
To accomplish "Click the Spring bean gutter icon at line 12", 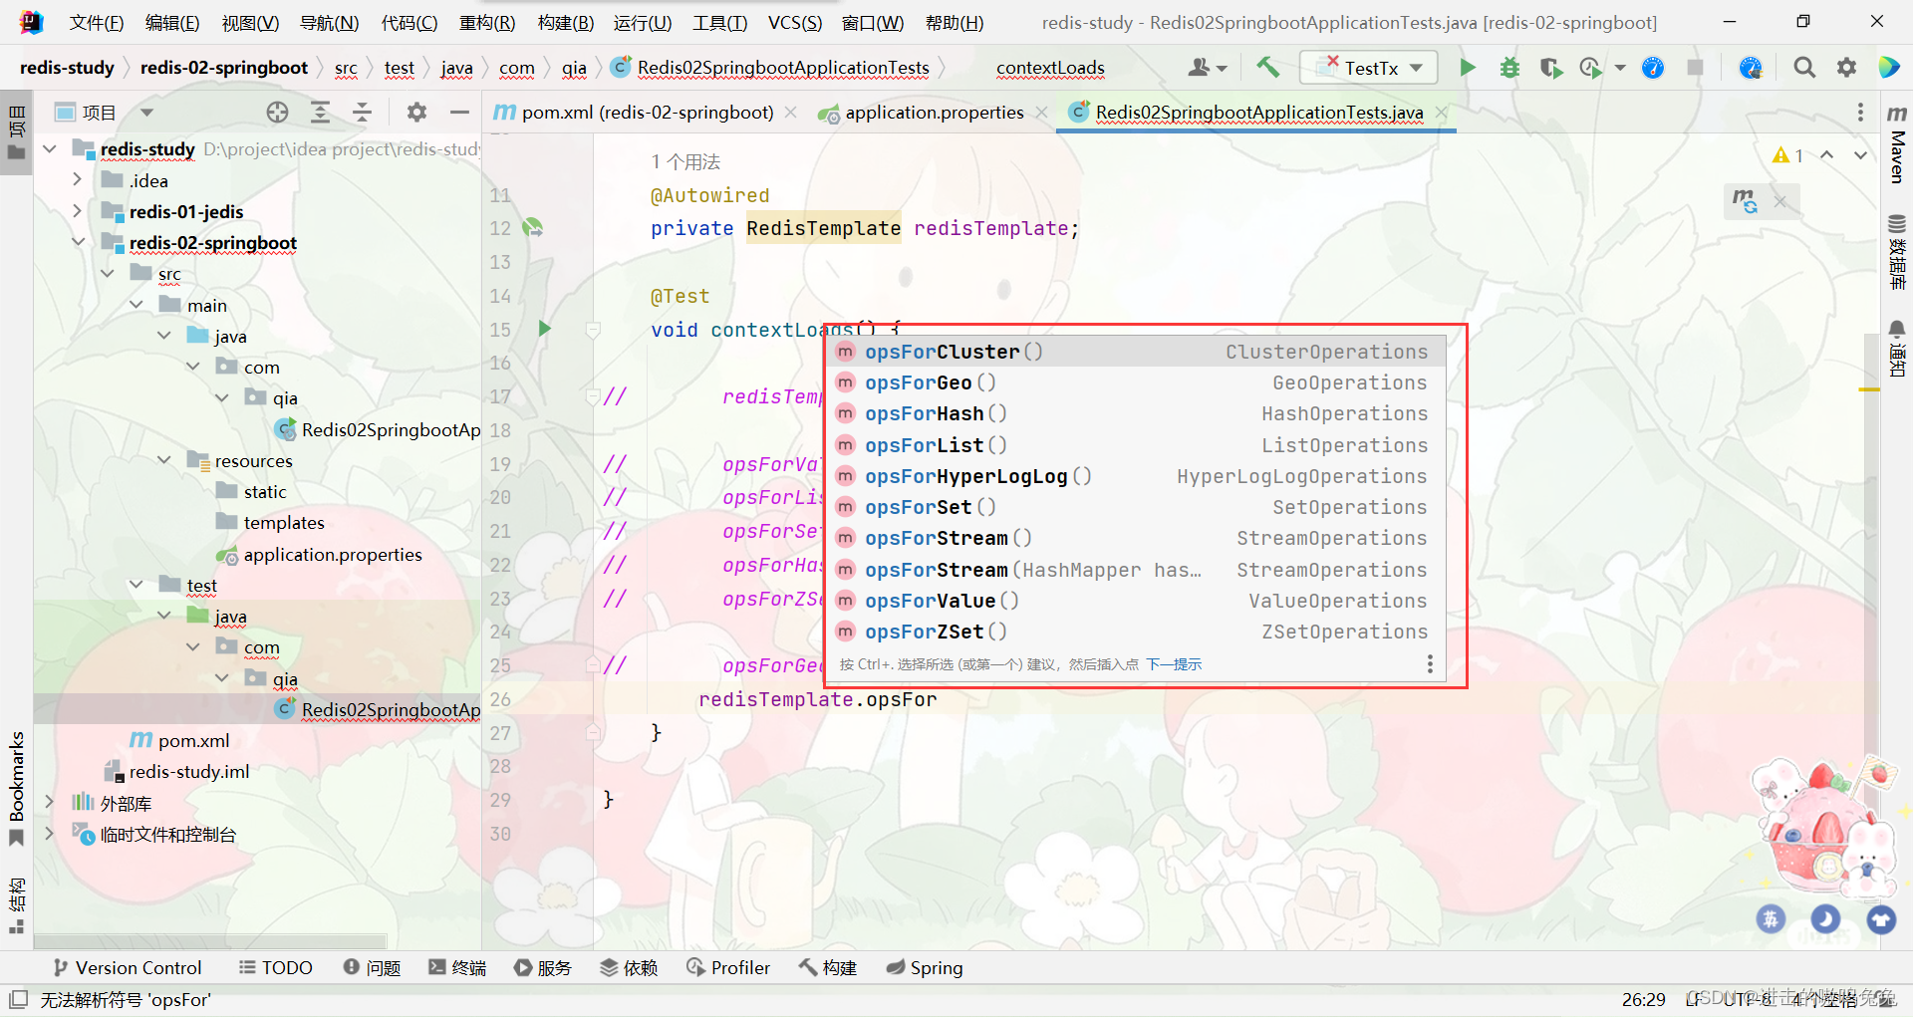I will tap(534, 228).
